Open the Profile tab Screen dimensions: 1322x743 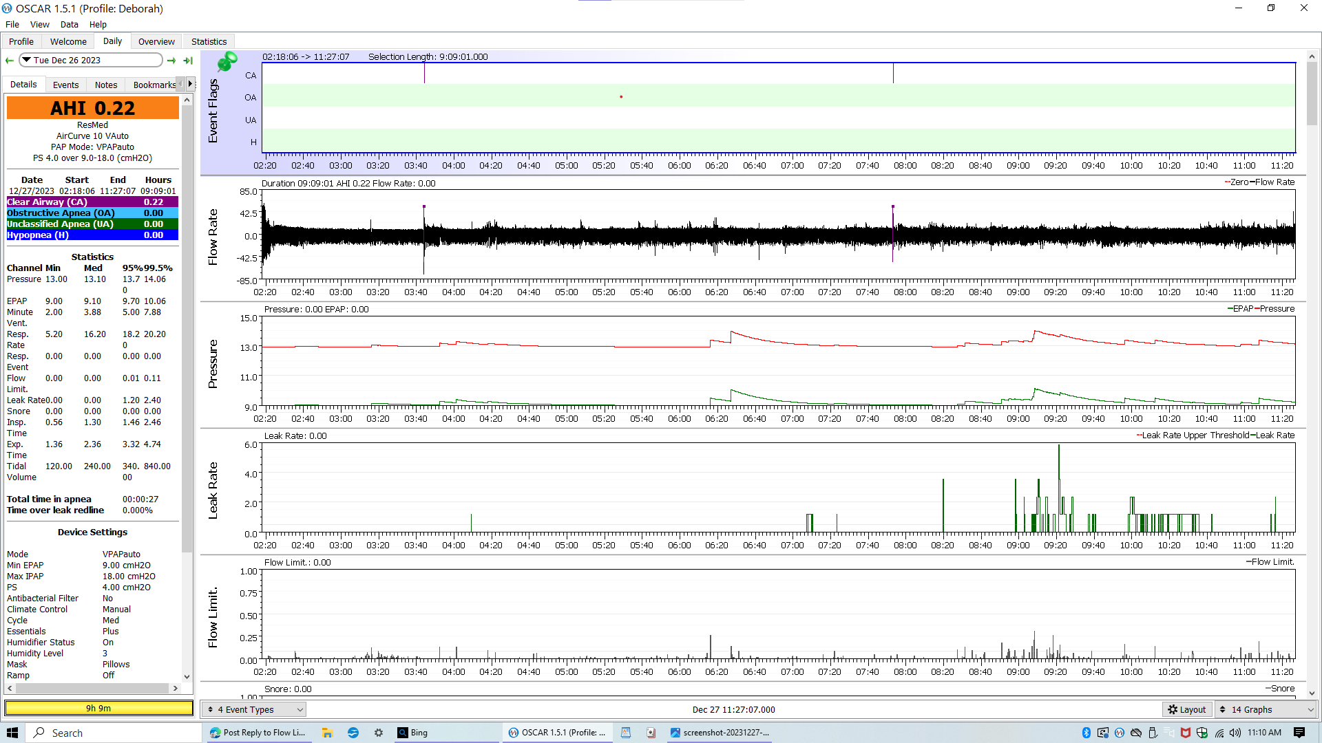(21, 41)
